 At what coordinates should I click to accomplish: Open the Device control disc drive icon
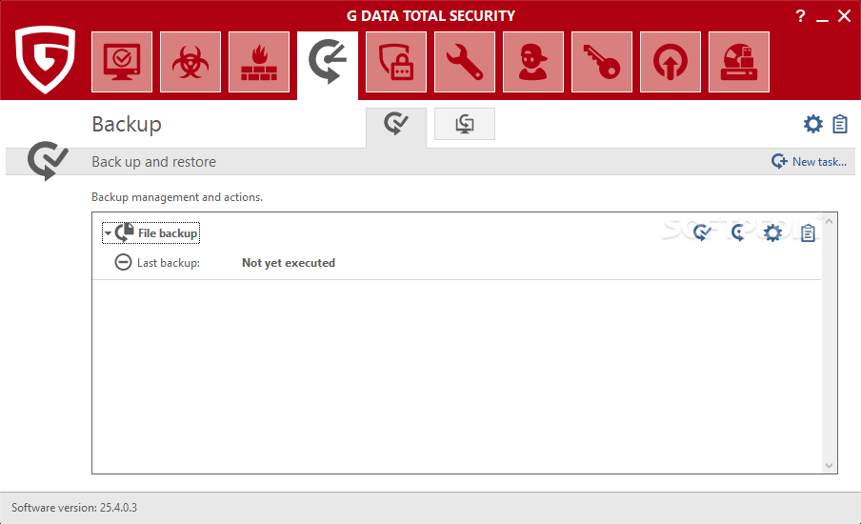(x=739, y=62)
